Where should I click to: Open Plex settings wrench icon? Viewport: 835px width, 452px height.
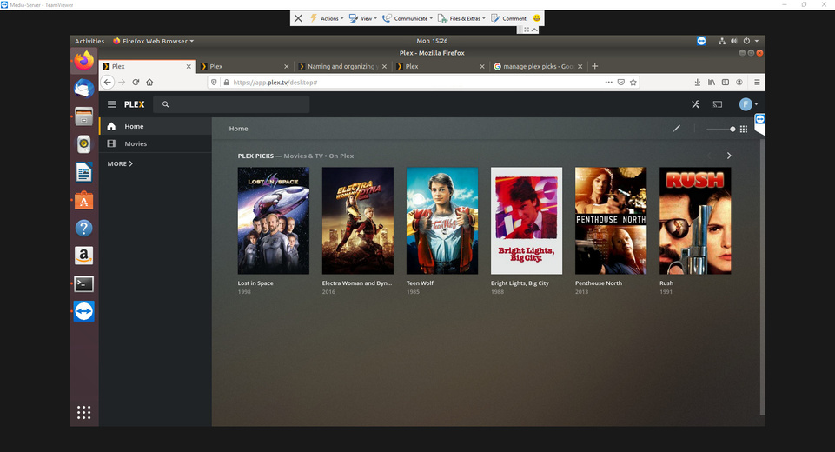click(695, 104)
